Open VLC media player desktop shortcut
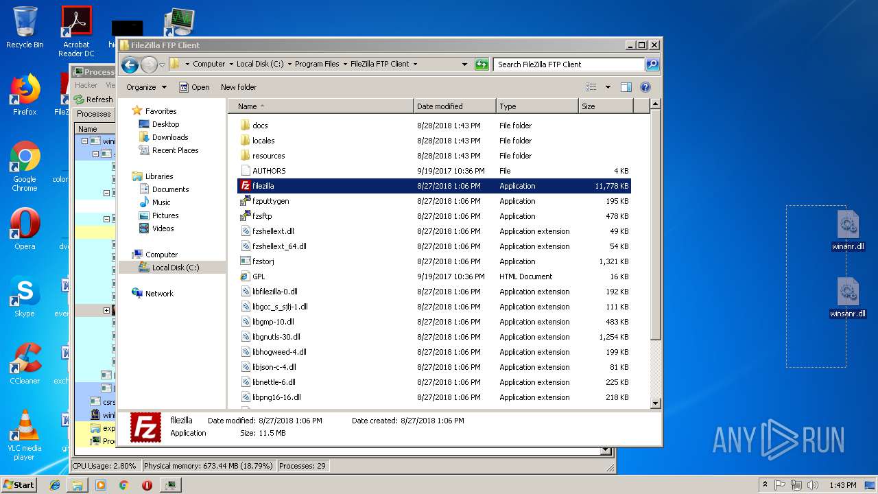Viewport: 878px width, 494px height. tap(25, 435)
